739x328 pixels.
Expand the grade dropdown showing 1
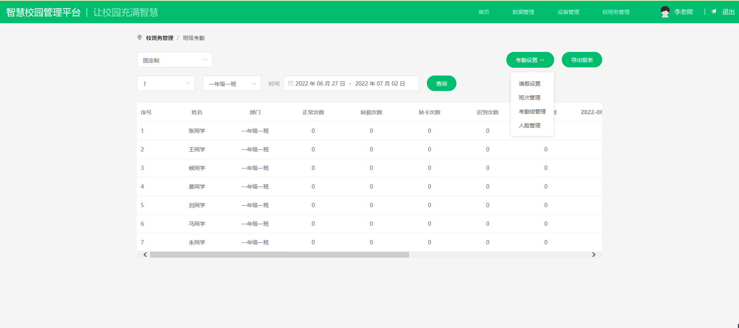coord(166,84)
